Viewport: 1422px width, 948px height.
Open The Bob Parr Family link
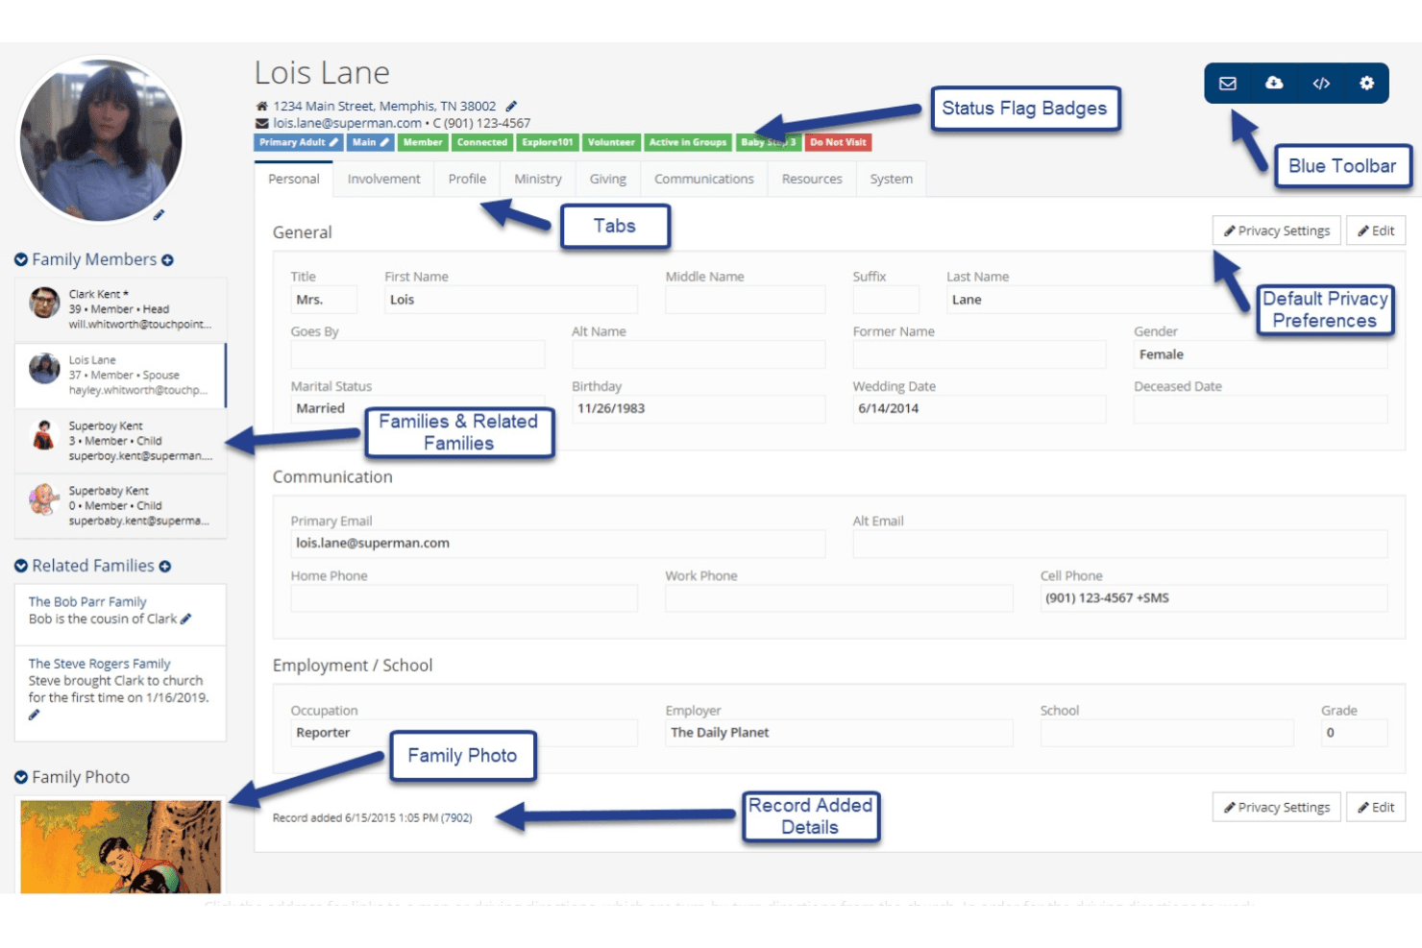87,602
